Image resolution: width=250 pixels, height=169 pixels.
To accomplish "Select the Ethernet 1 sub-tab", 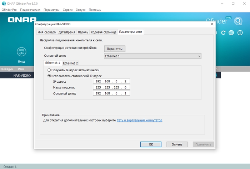I will [52, 63].
